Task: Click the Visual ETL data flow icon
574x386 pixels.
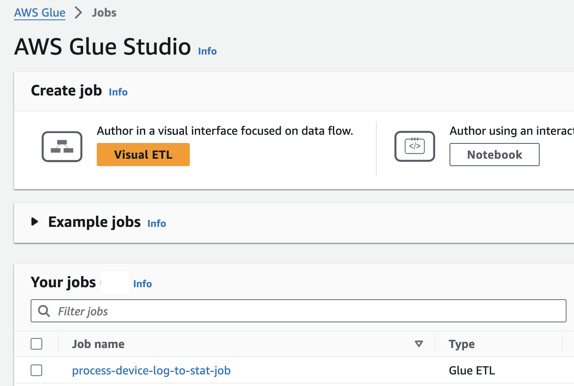Action: [x=62, y=147]
